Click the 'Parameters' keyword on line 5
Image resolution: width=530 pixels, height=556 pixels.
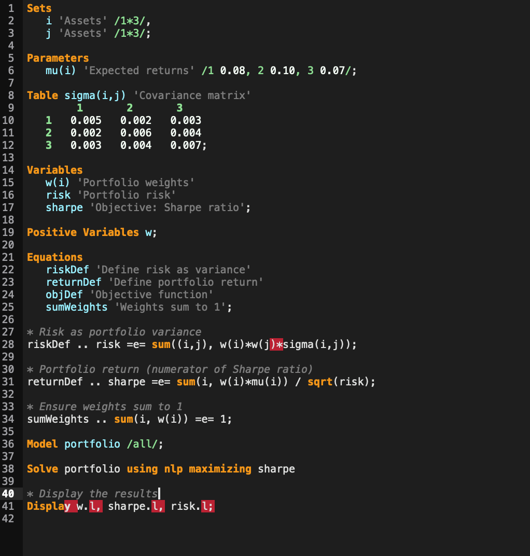58,58
